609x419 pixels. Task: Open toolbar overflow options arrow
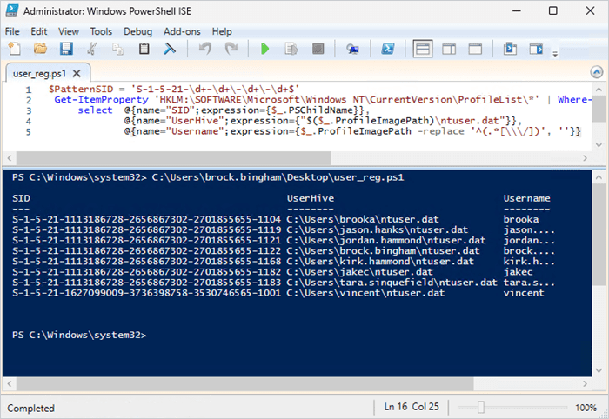(x=555, y=54)
